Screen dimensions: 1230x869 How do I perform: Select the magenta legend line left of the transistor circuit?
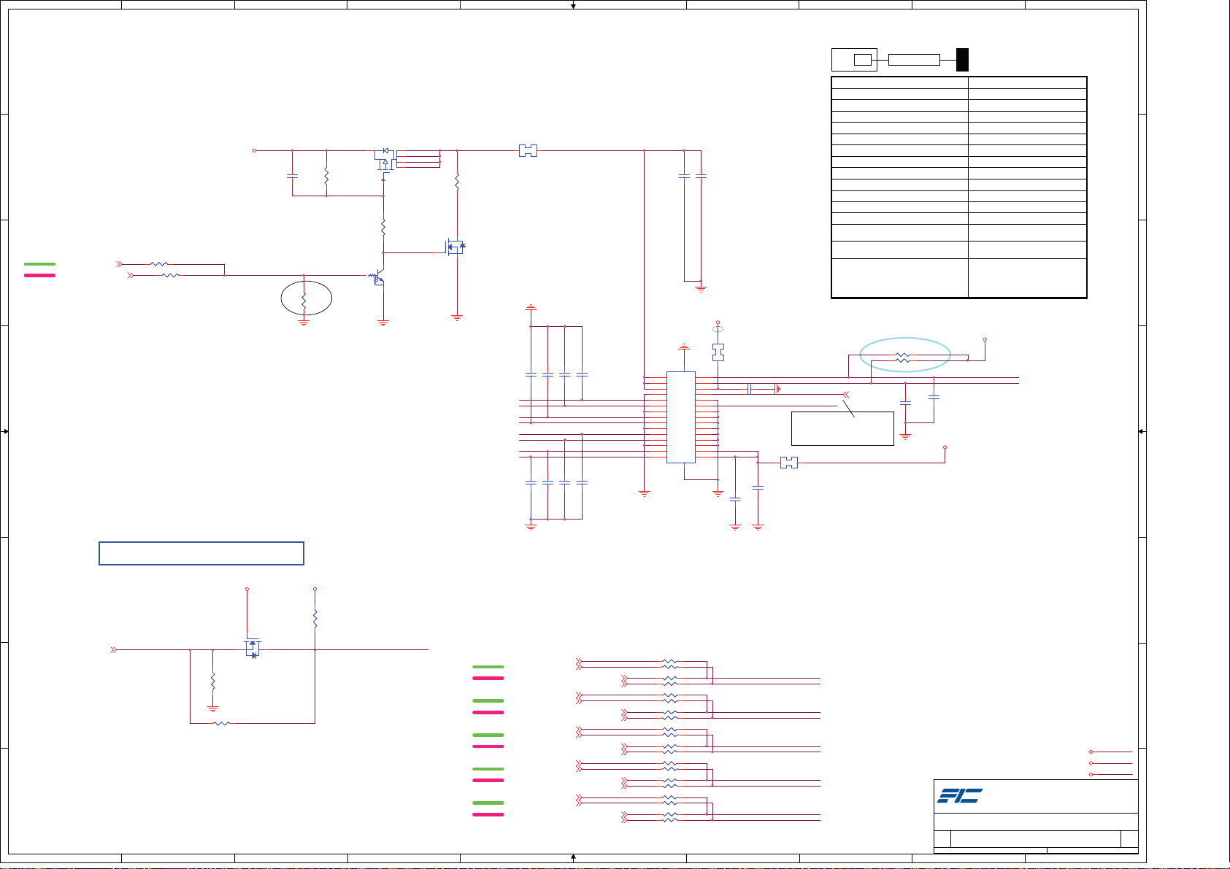coord(39,275)
